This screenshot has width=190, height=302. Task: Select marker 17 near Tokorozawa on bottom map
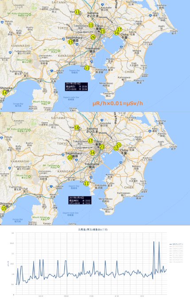(90, 141)
